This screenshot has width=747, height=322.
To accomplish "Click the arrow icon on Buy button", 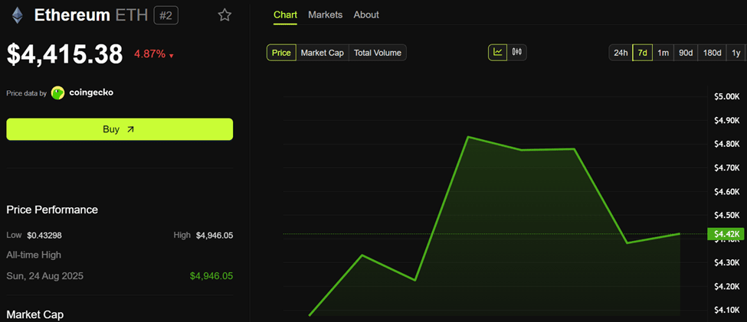I will point(130,129).
